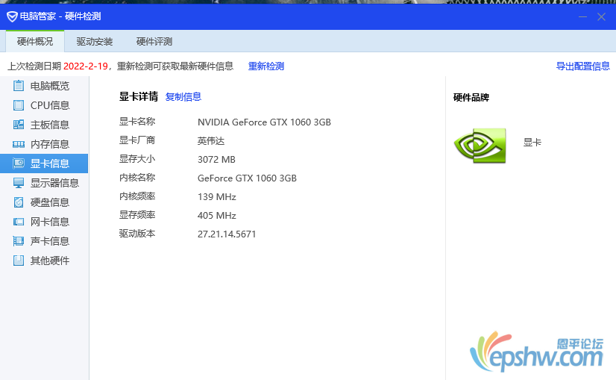Click the manufacturer value 英伟达
The width and height of the screenshot is (616, 380).
click(211, 141)
